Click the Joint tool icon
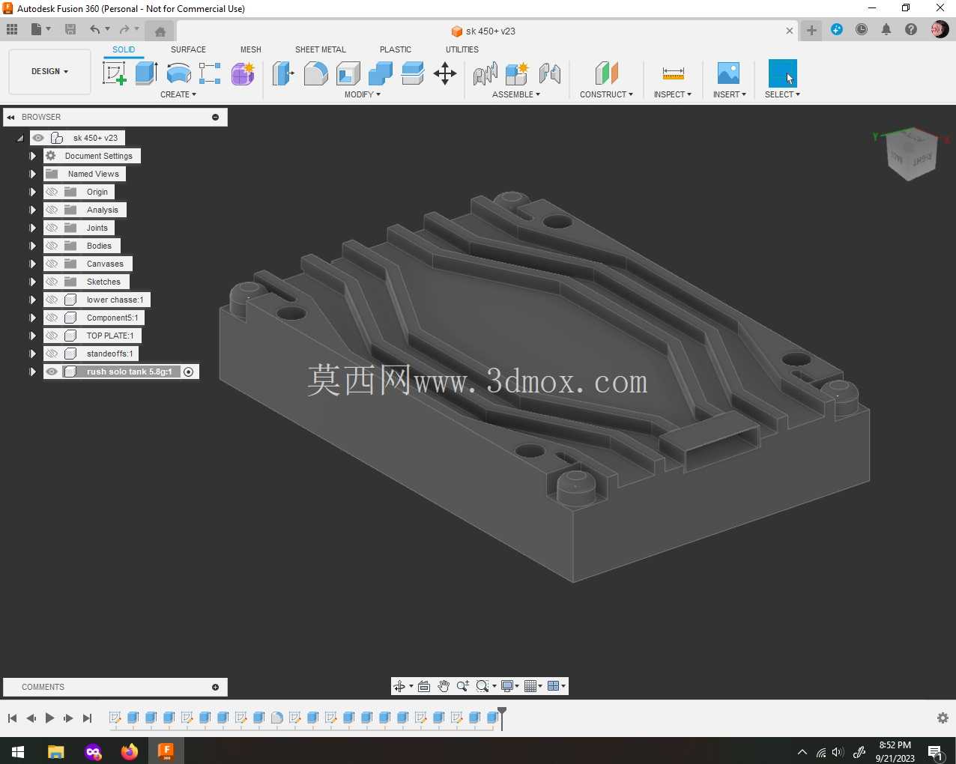 tap(485, 73)
